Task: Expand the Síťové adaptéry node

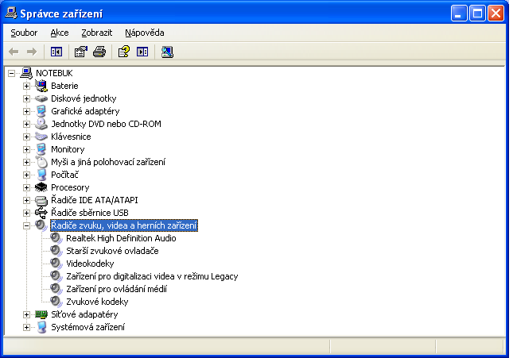Action: pyautogui.click(x=26, y=314)
